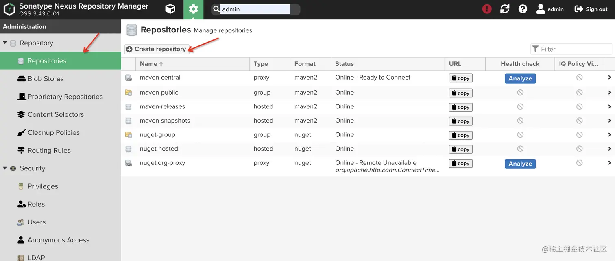615x261 pixels.
Task: Open maven-releases row chevron
Action: [609, 106]
